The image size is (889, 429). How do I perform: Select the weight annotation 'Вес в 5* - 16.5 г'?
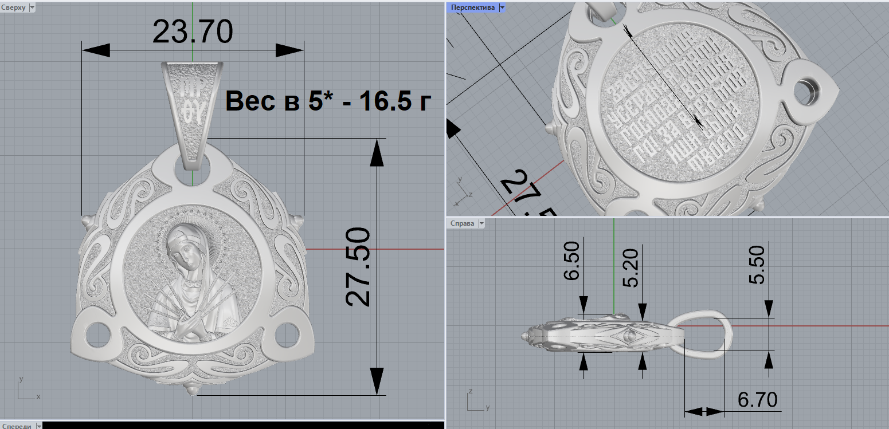(327, 101)
